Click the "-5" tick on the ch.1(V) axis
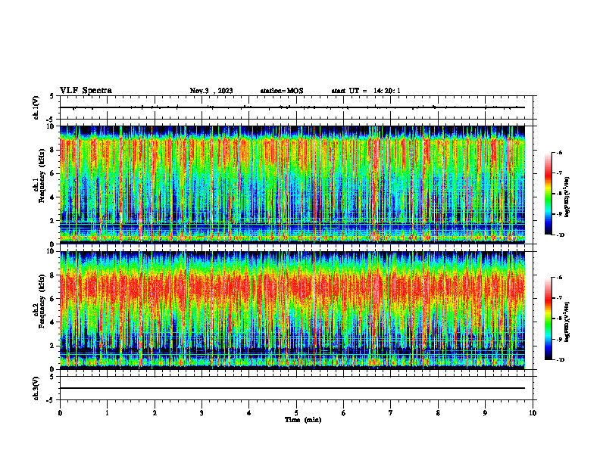This screenshot has height=463, width=600. click(x=51, y=120)
